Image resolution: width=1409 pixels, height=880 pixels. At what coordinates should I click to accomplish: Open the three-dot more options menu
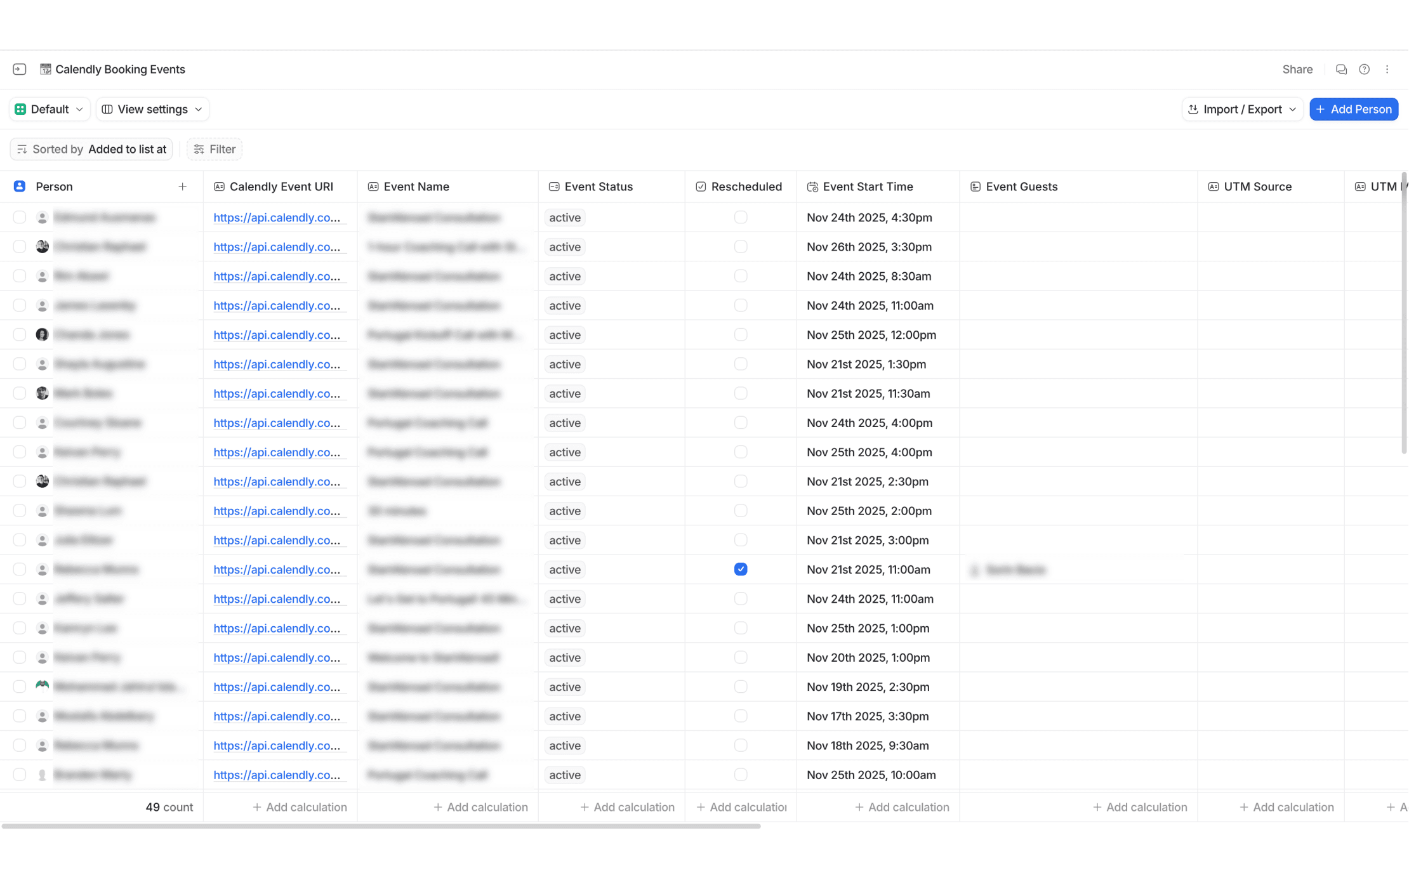tap(1387, 69)
